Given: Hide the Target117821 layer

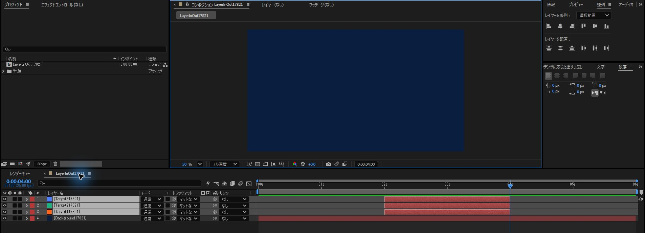Looking at the screenshot, I should click(x=5, y=212).
